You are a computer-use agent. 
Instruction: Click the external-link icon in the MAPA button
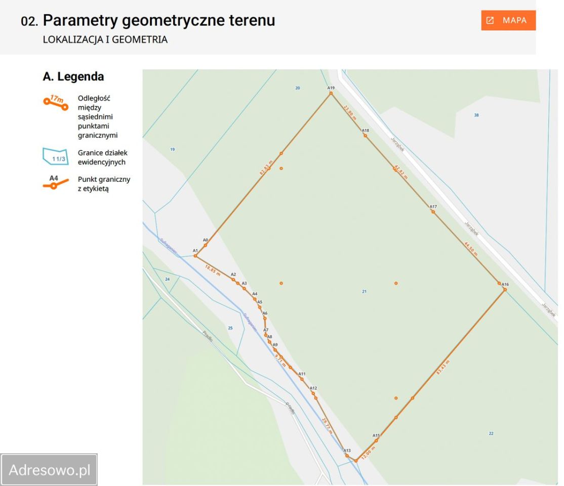490,21
